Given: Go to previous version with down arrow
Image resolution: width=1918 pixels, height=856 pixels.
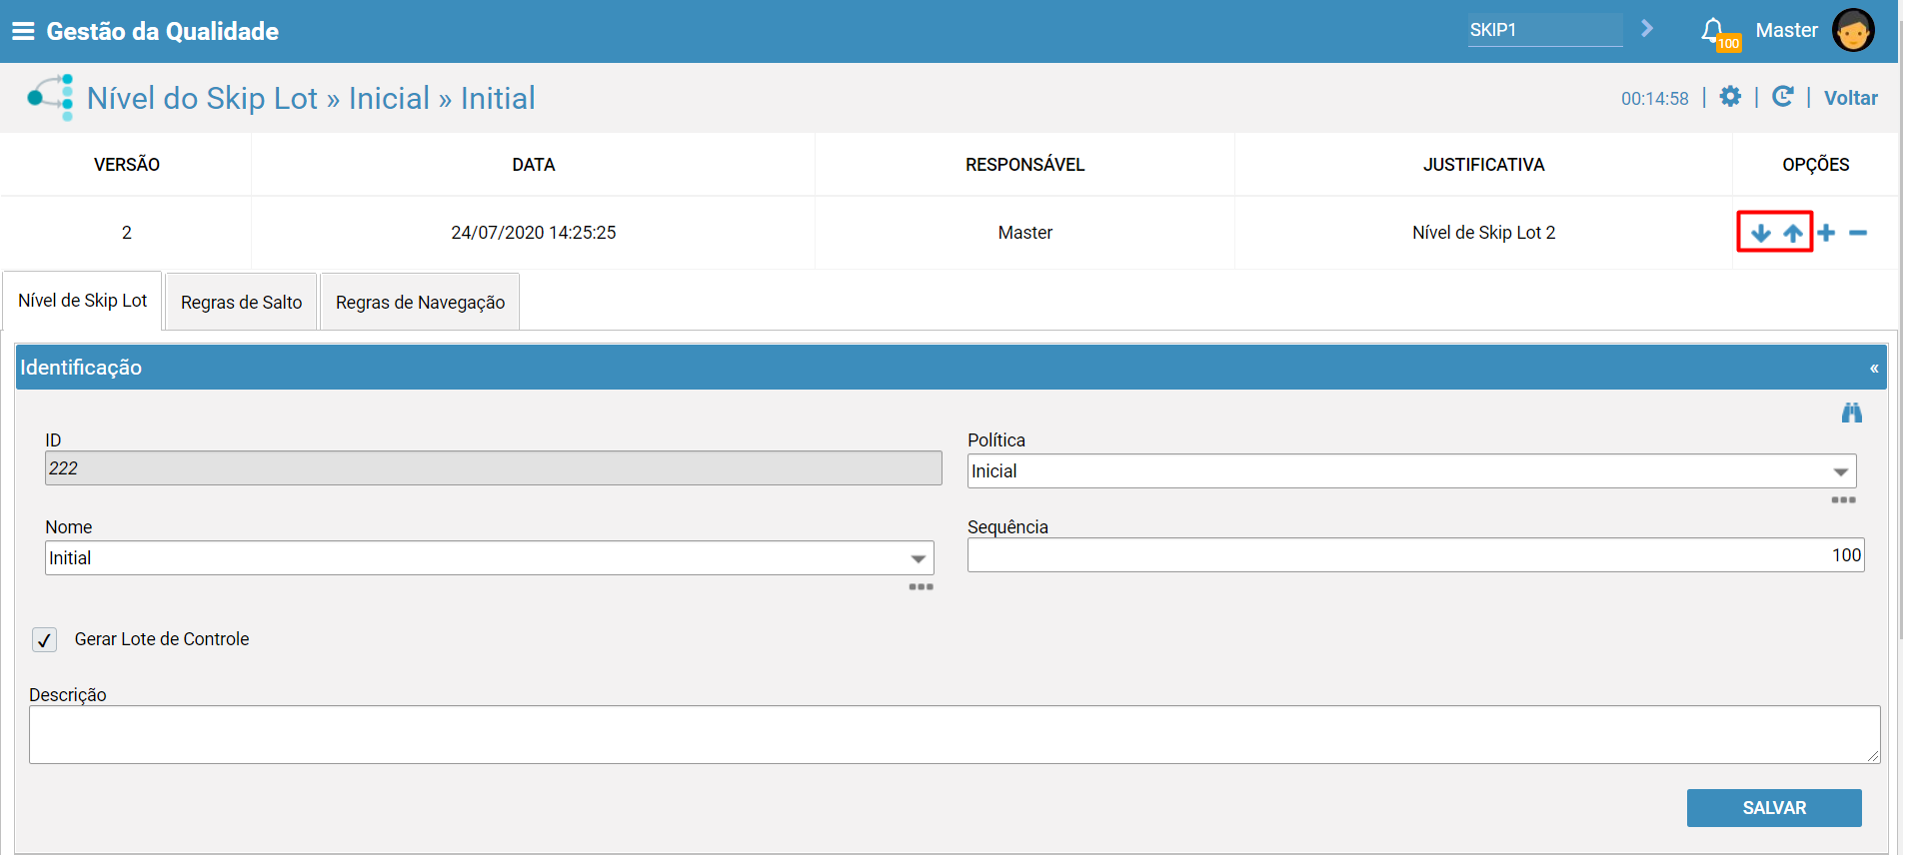Looking at the screenshot, I should click(1761, 233).
